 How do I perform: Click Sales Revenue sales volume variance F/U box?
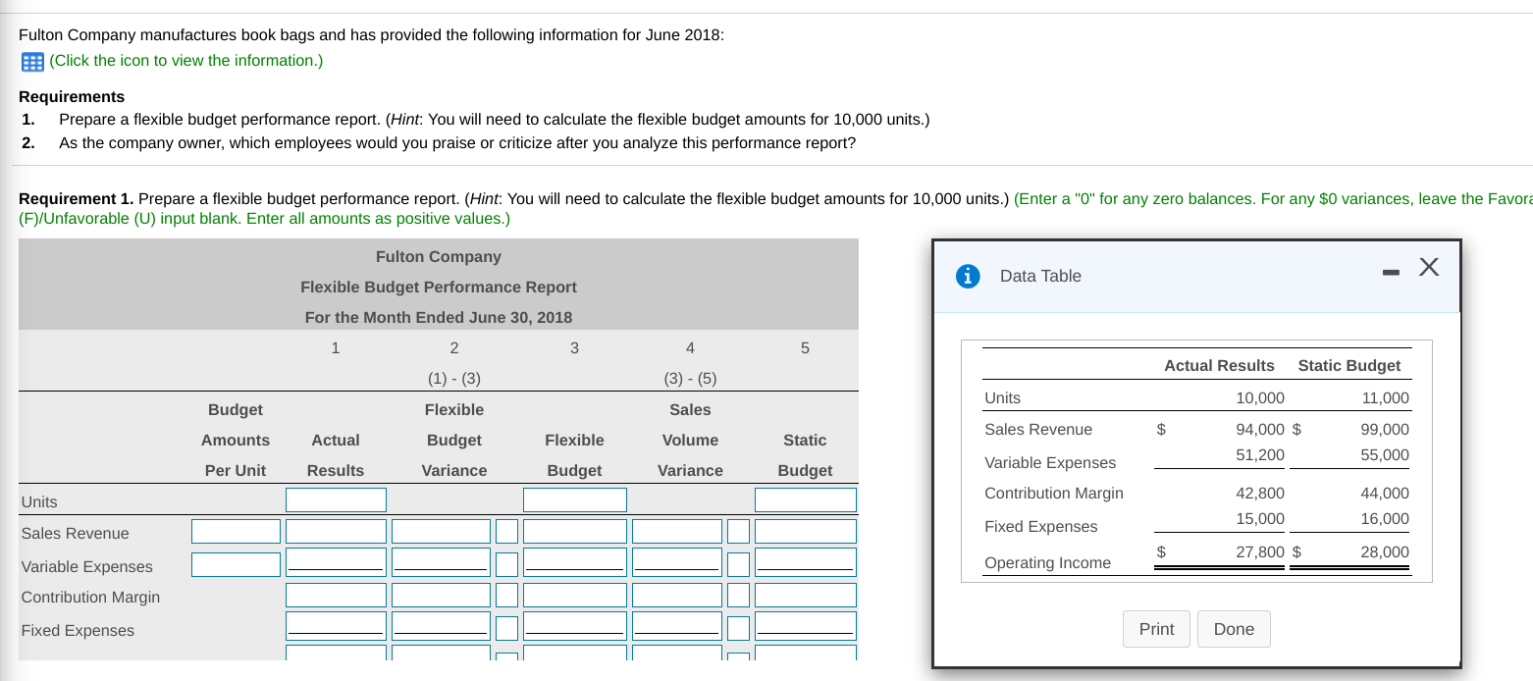tap(739, 532)
